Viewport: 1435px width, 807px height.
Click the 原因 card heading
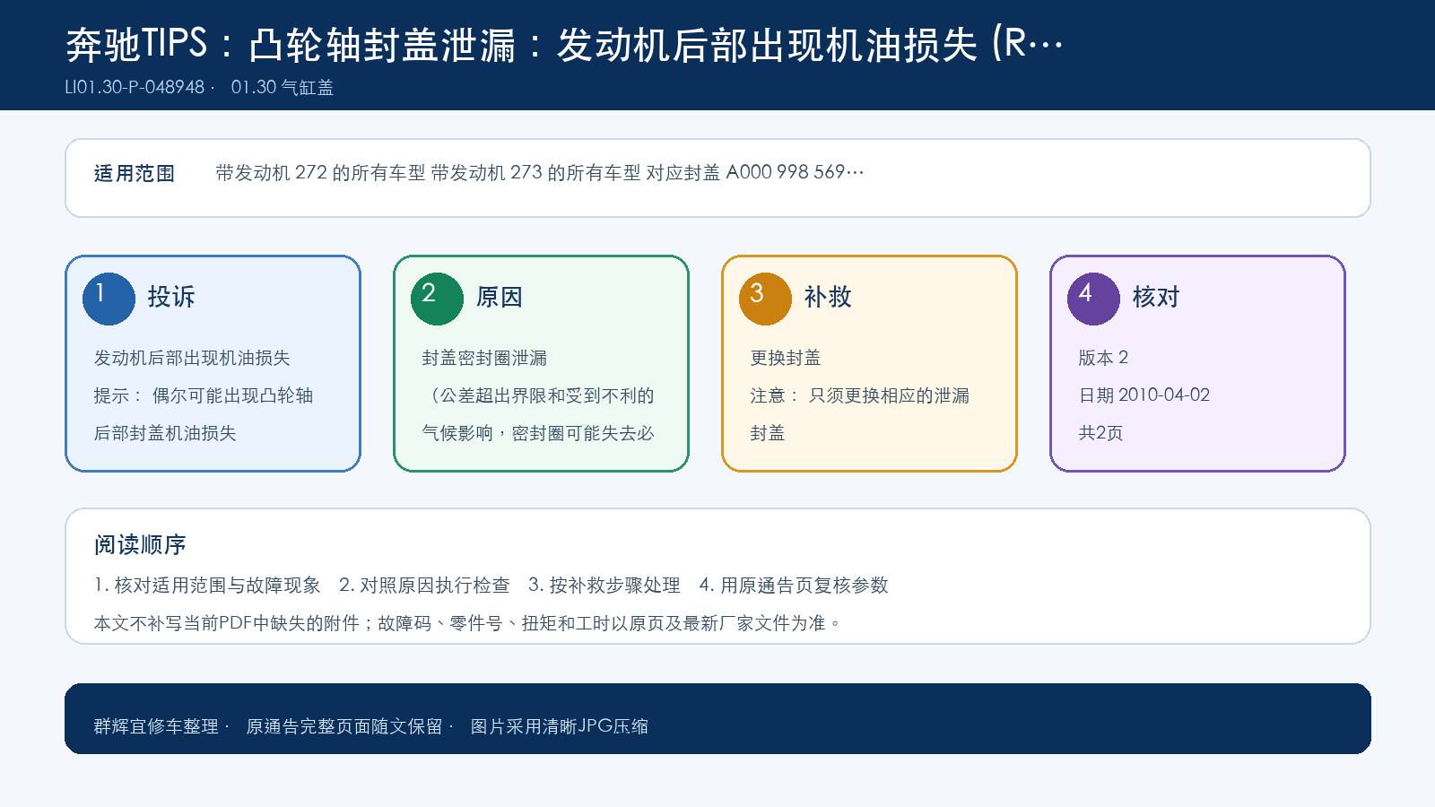tap(500, 297)
